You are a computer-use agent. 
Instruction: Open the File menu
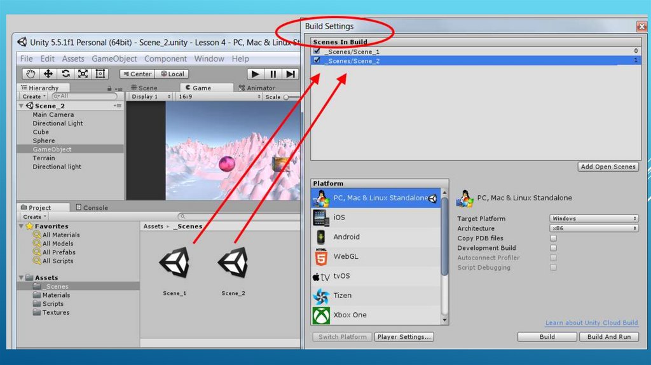pos(26,59)
